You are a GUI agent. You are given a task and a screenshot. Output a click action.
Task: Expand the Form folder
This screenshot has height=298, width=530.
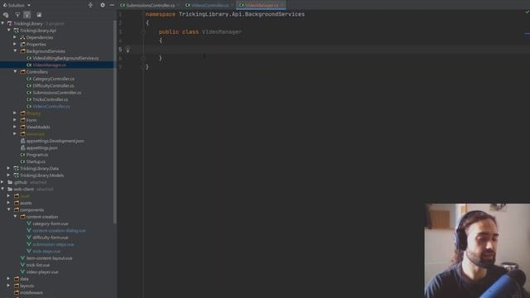pos(15,120)
